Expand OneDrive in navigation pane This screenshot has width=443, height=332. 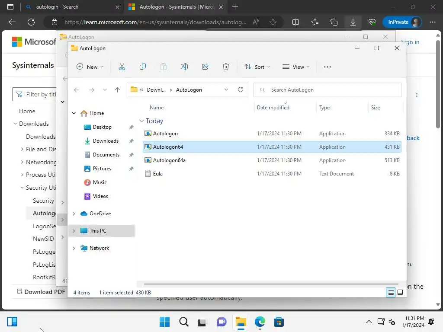74,214
